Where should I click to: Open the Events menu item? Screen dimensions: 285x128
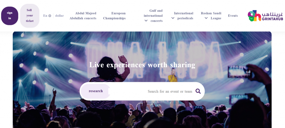coord(233,16)
